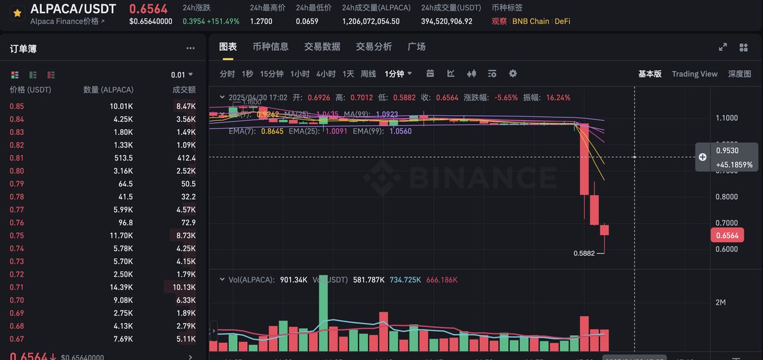Switch to Trading View chart mode
Screen dimensions: 763x360
click(x=694, y=74)
